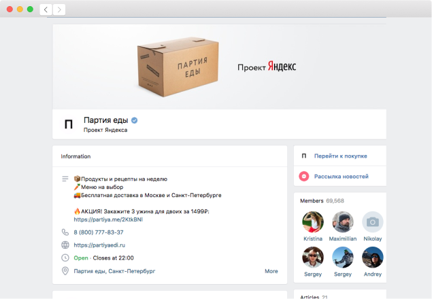The image size is (432, 299).
Task: Open the Перейти к покупке link
Action: (340, 156)
